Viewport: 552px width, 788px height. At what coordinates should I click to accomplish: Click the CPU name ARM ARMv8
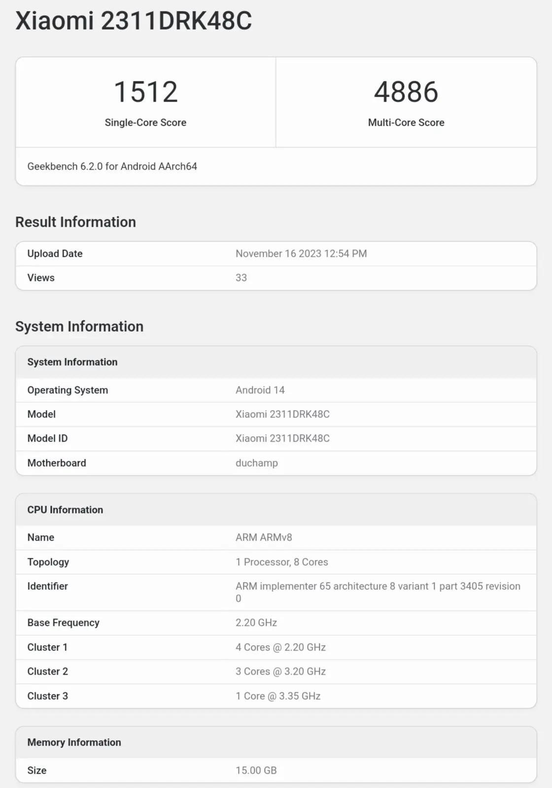pyautogui.click(x=264, y=538)
